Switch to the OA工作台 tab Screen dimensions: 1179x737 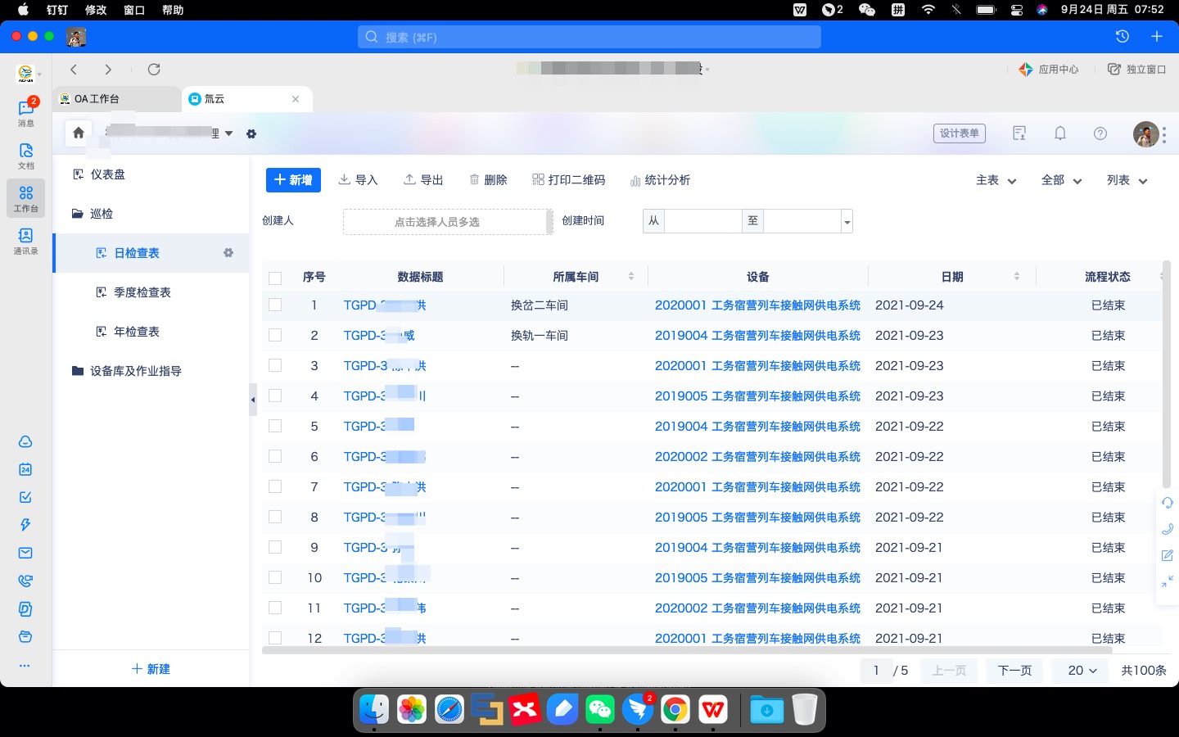(116, 99)
